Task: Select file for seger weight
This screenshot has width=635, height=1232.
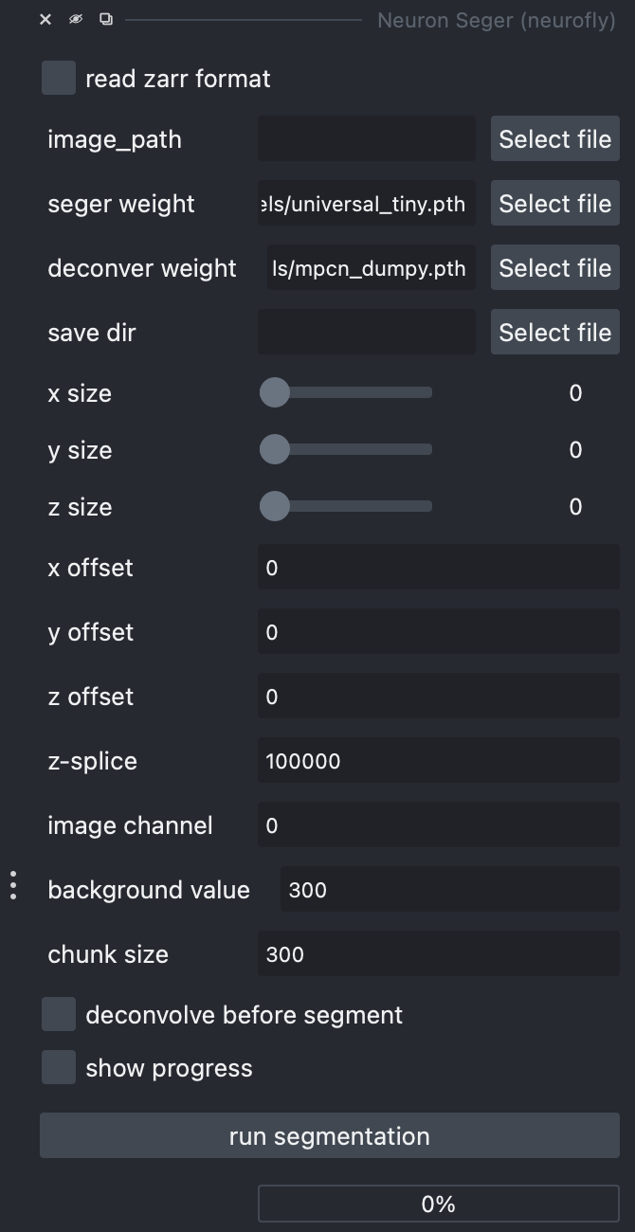Action: tap(554, 204)
